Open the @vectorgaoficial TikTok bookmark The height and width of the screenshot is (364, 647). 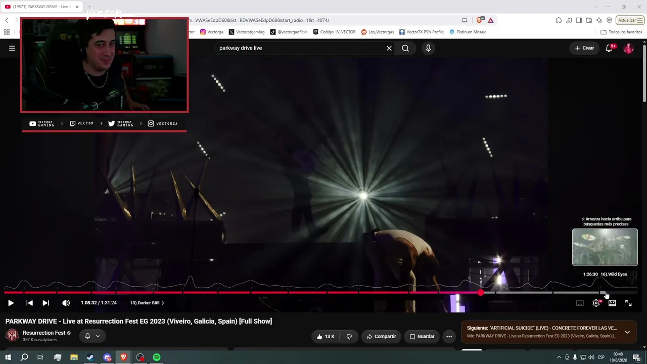(x=289, y=32)
